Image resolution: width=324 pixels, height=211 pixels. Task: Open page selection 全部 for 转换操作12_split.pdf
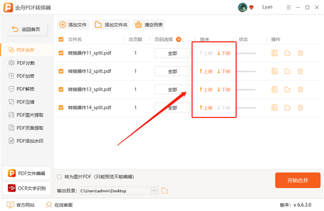(x=172, y=71)
